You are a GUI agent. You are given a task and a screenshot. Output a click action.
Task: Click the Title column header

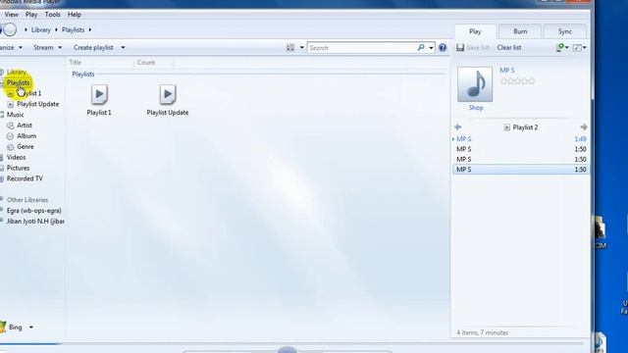76,63
